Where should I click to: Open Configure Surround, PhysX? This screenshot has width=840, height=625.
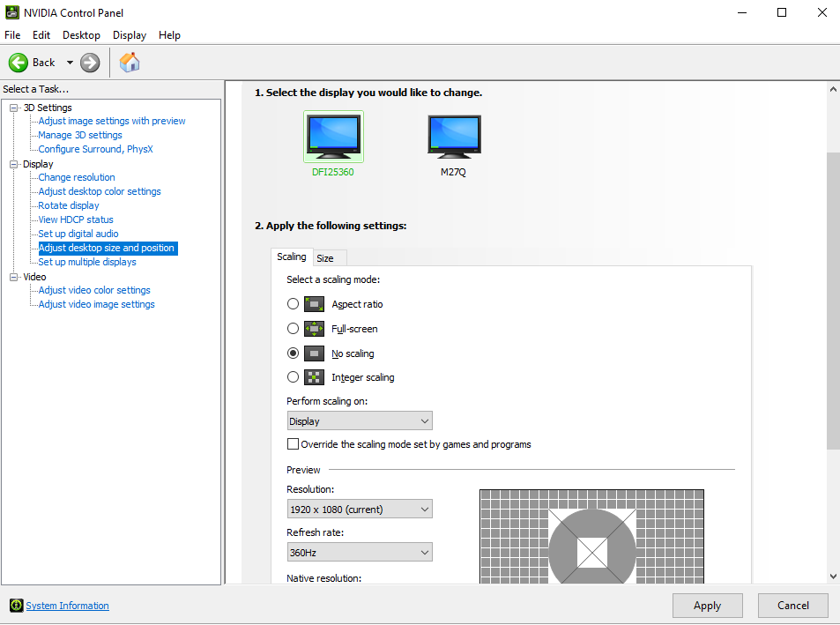95,149
